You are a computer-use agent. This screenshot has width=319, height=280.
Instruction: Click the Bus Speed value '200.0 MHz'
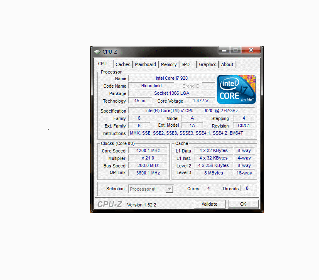[x=148, y=166]
